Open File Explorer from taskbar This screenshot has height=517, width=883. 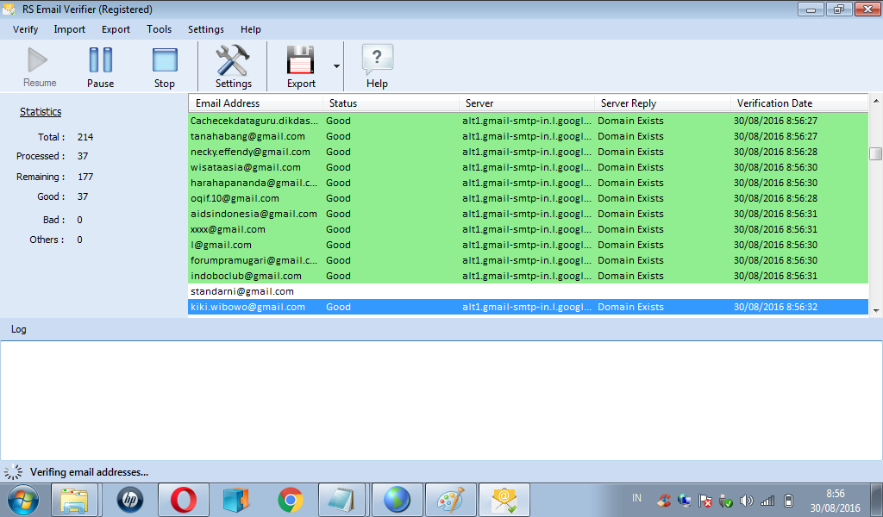[75, 500]
